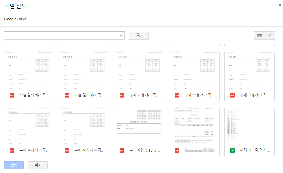
Task: Confirm with the 선택 button
Action: (x=14, y=165)
